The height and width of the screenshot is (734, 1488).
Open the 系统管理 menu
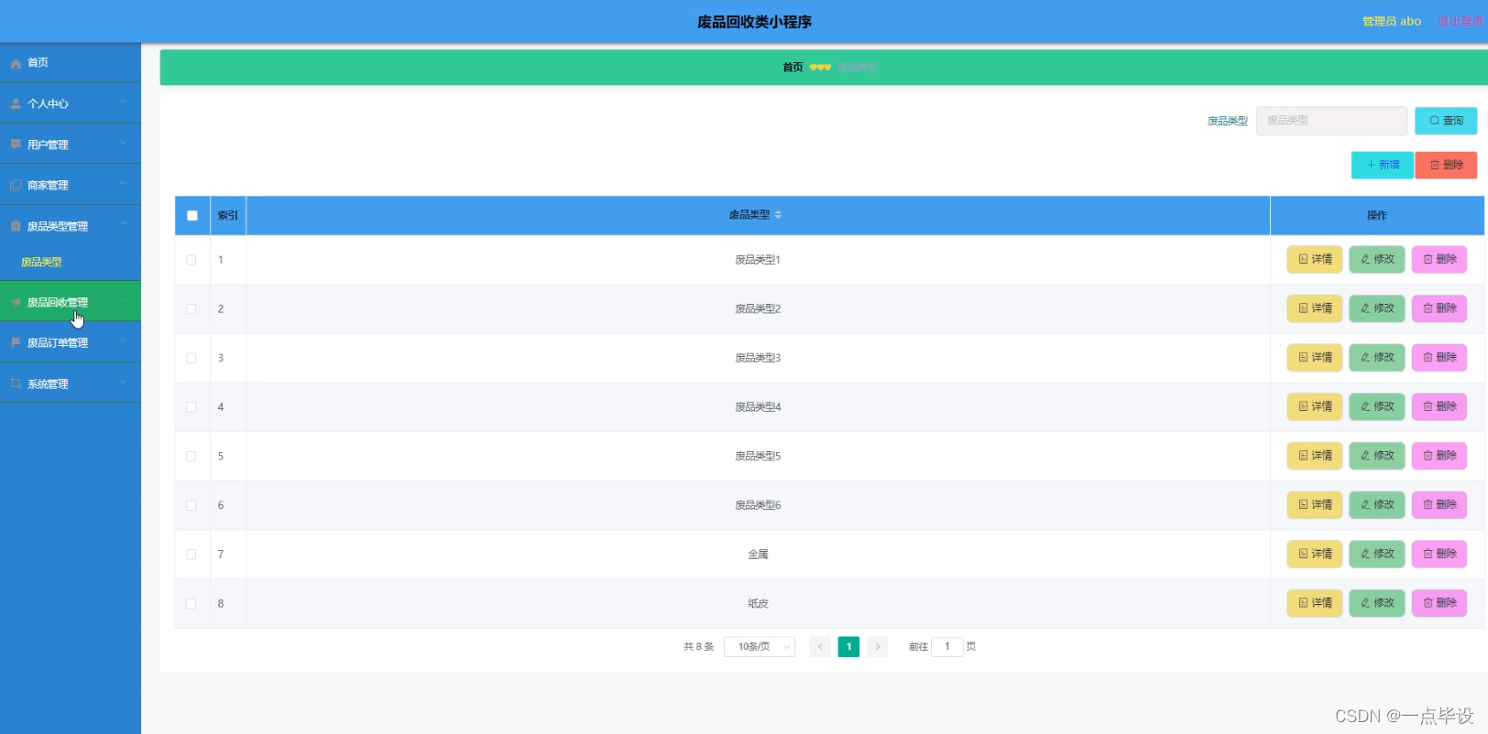pos(71,383)
